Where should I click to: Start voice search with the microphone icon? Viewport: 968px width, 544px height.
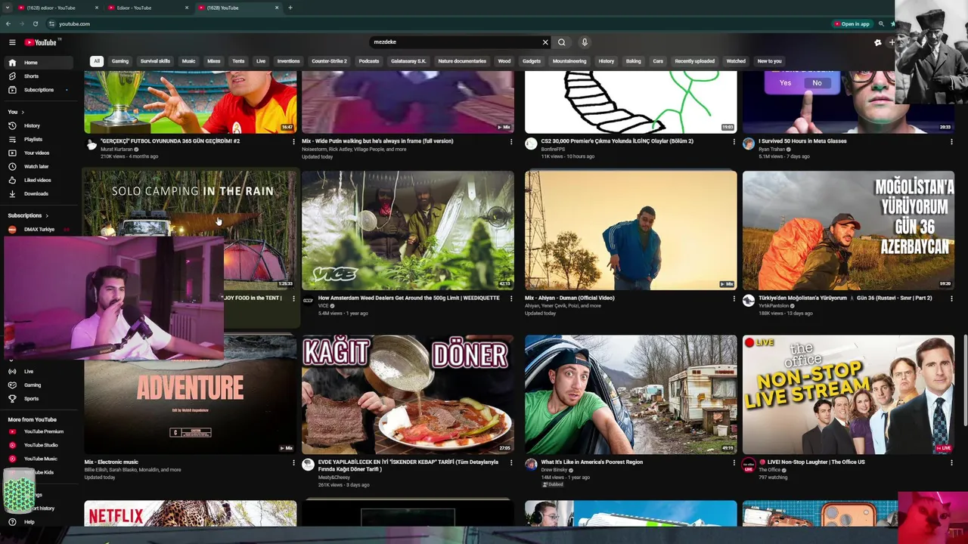(585, 42)
